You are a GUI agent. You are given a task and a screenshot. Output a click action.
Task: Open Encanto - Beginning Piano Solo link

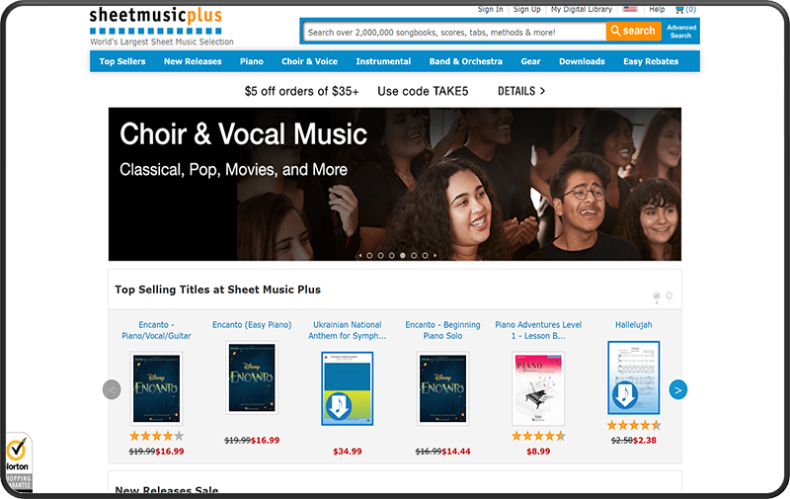coord(442,330)
